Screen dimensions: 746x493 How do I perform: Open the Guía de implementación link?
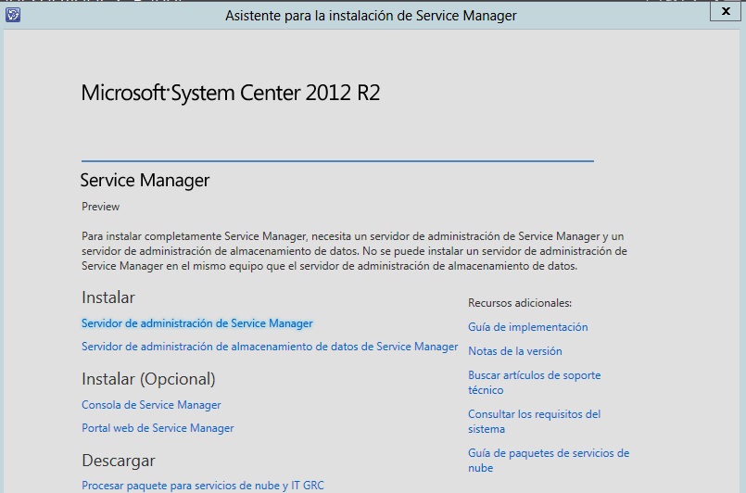click(x=527, y=327)
